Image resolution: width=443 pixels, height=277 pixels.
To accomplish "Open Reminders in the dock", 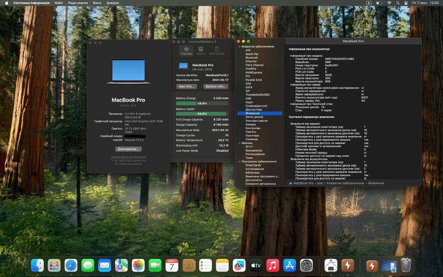I will point(206,265).
